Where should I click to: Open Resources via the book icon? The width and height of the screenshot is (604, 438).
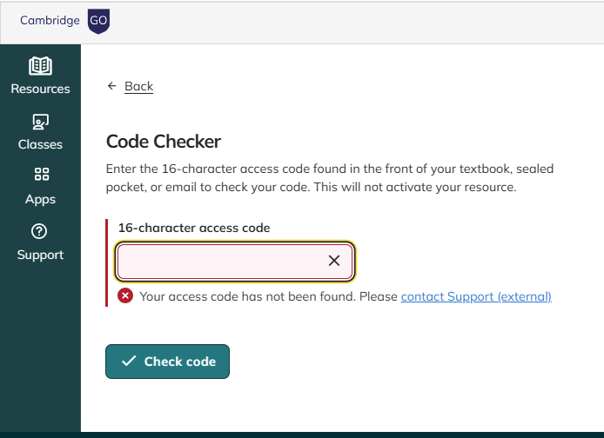[40, 66]
